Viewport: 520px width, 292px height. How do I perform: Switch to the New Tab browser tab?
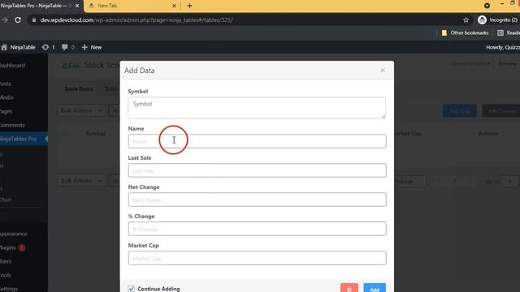click(x=132, y=6)
